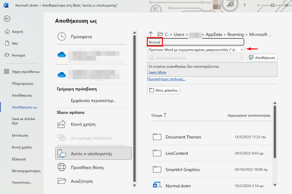Click Νέος φάκελος button
The height and width of the screenshot is (194, 292).
(164, 90)
